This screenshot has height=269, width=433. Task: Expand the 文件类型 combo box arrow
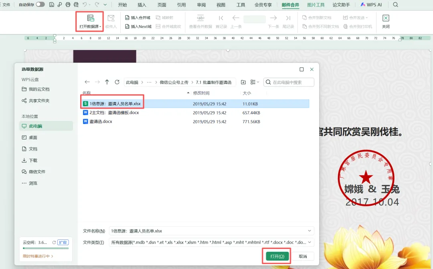point(310,242)
